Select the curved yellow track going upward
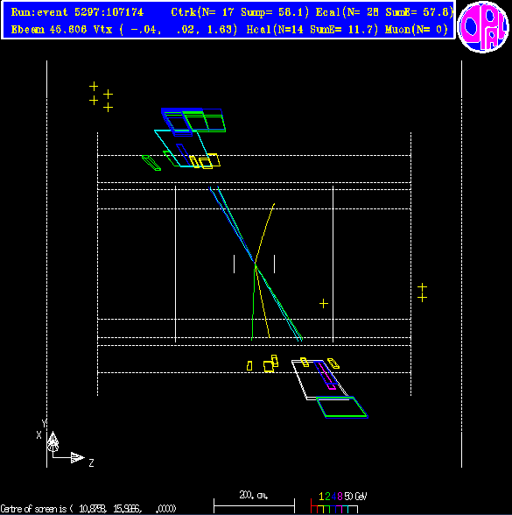The height and width of the screenshot is (515, 512). click(264, 233)
